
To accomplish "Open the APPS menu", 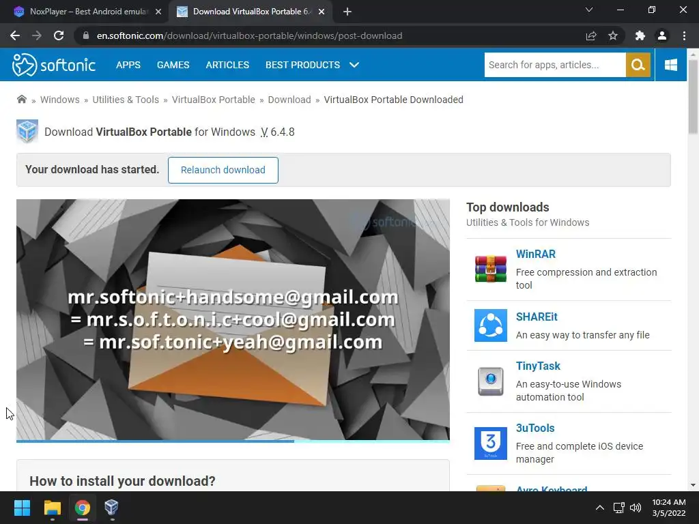I will (x=128, y=65).
